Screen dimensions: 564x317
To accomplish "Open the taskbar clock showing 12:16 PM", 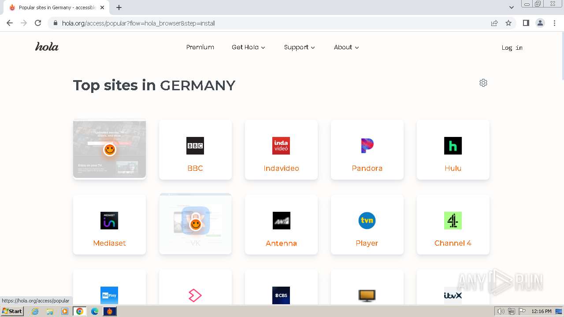I will coord(542,311).
